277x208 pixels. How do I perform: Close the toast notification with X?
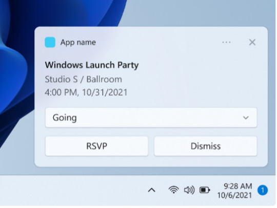coord(252,42)
